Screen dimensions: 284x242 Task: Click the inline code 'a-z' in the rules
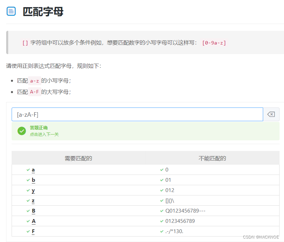pyautogui.click(x=35, y=81)
